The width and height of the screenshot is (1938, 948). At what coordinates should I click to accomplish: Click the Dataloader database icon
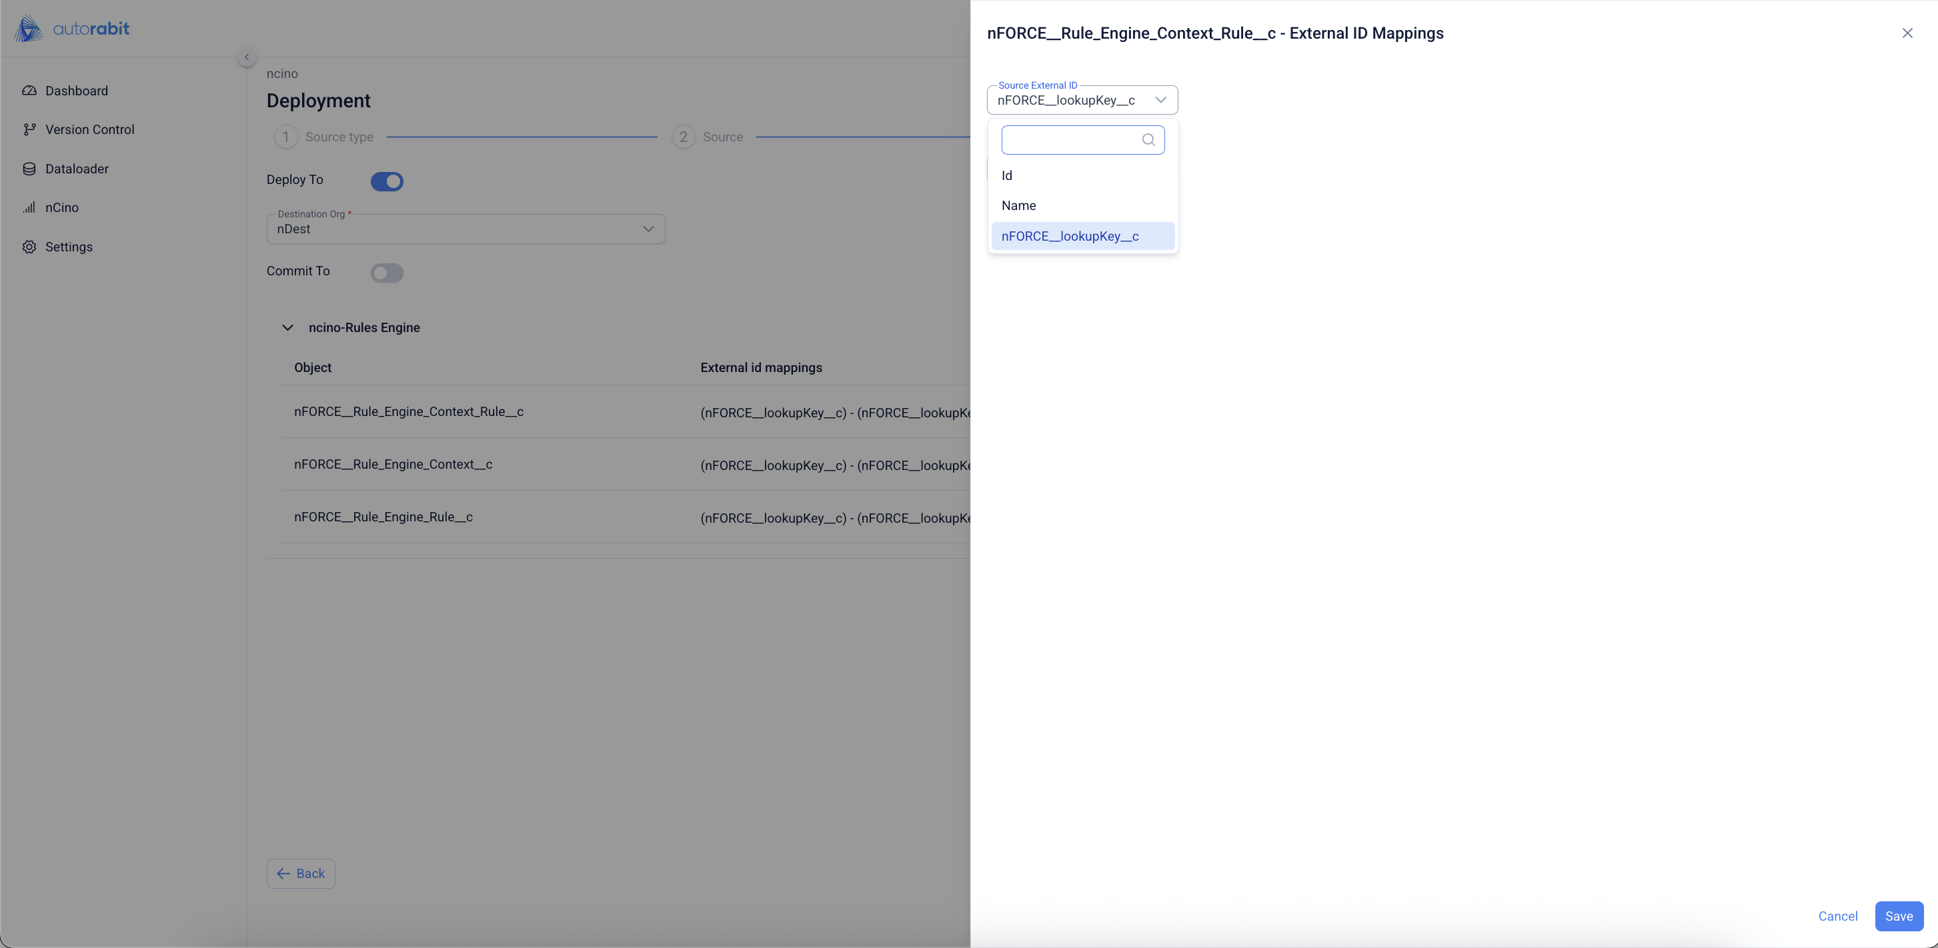point(29,169)
